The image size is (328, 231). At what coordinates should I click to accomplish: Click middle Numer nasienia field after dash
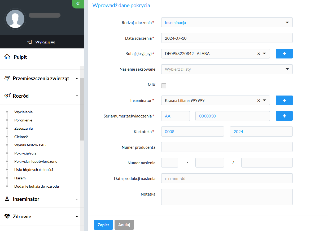pyautogui.click(x=210, y=163)
